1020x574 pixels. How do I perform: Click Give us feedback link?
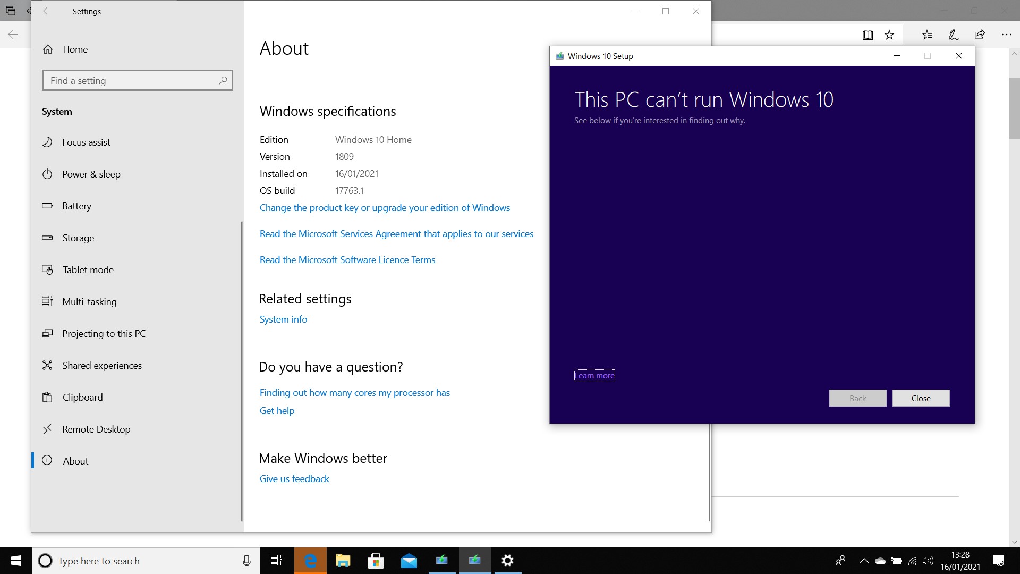(294, 479)
